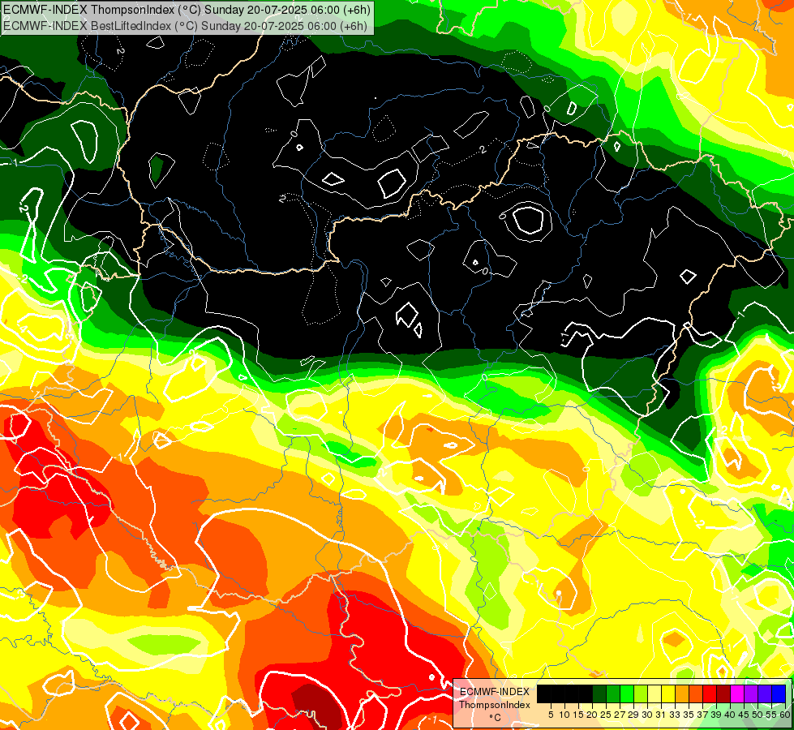Select the pale yellow 30–31 legend swatch
The image size is (794, 730).
[655, 693]
